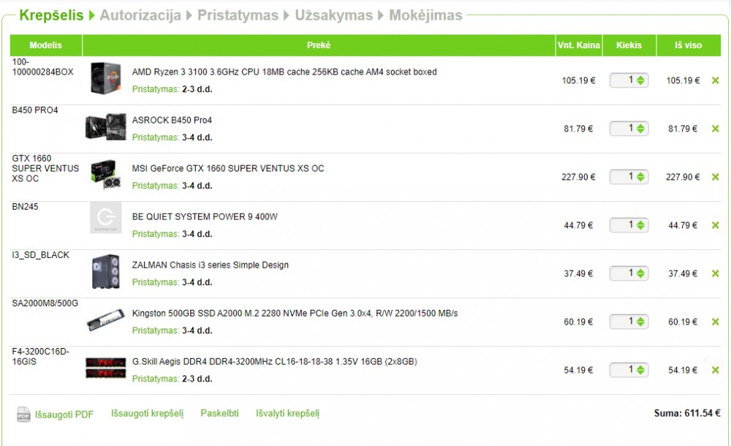Click the 44.79 € row total
Image resolution: width=731 pixels, height=446 pixels.
pos(683,225)
